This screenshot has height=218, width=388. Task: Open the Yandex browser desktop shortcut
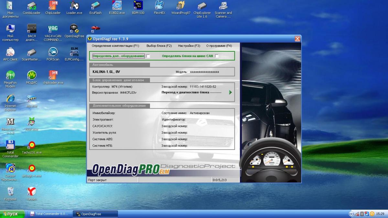coord(32,194)
